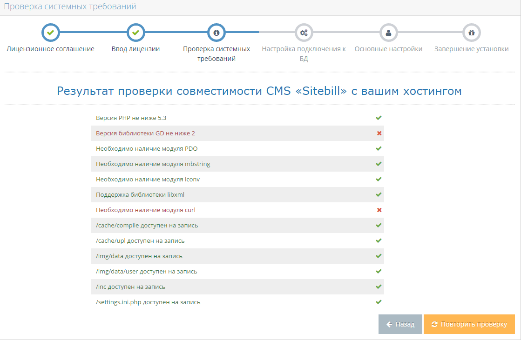The width and height of the screenshot is (521, 340).
Task: Click the top page title Проверка системных требований
Action: [x=70, y=7]
